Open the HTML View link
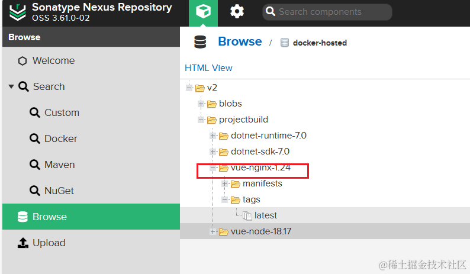This screenshot has height=274, width=470. click(208, 68)
